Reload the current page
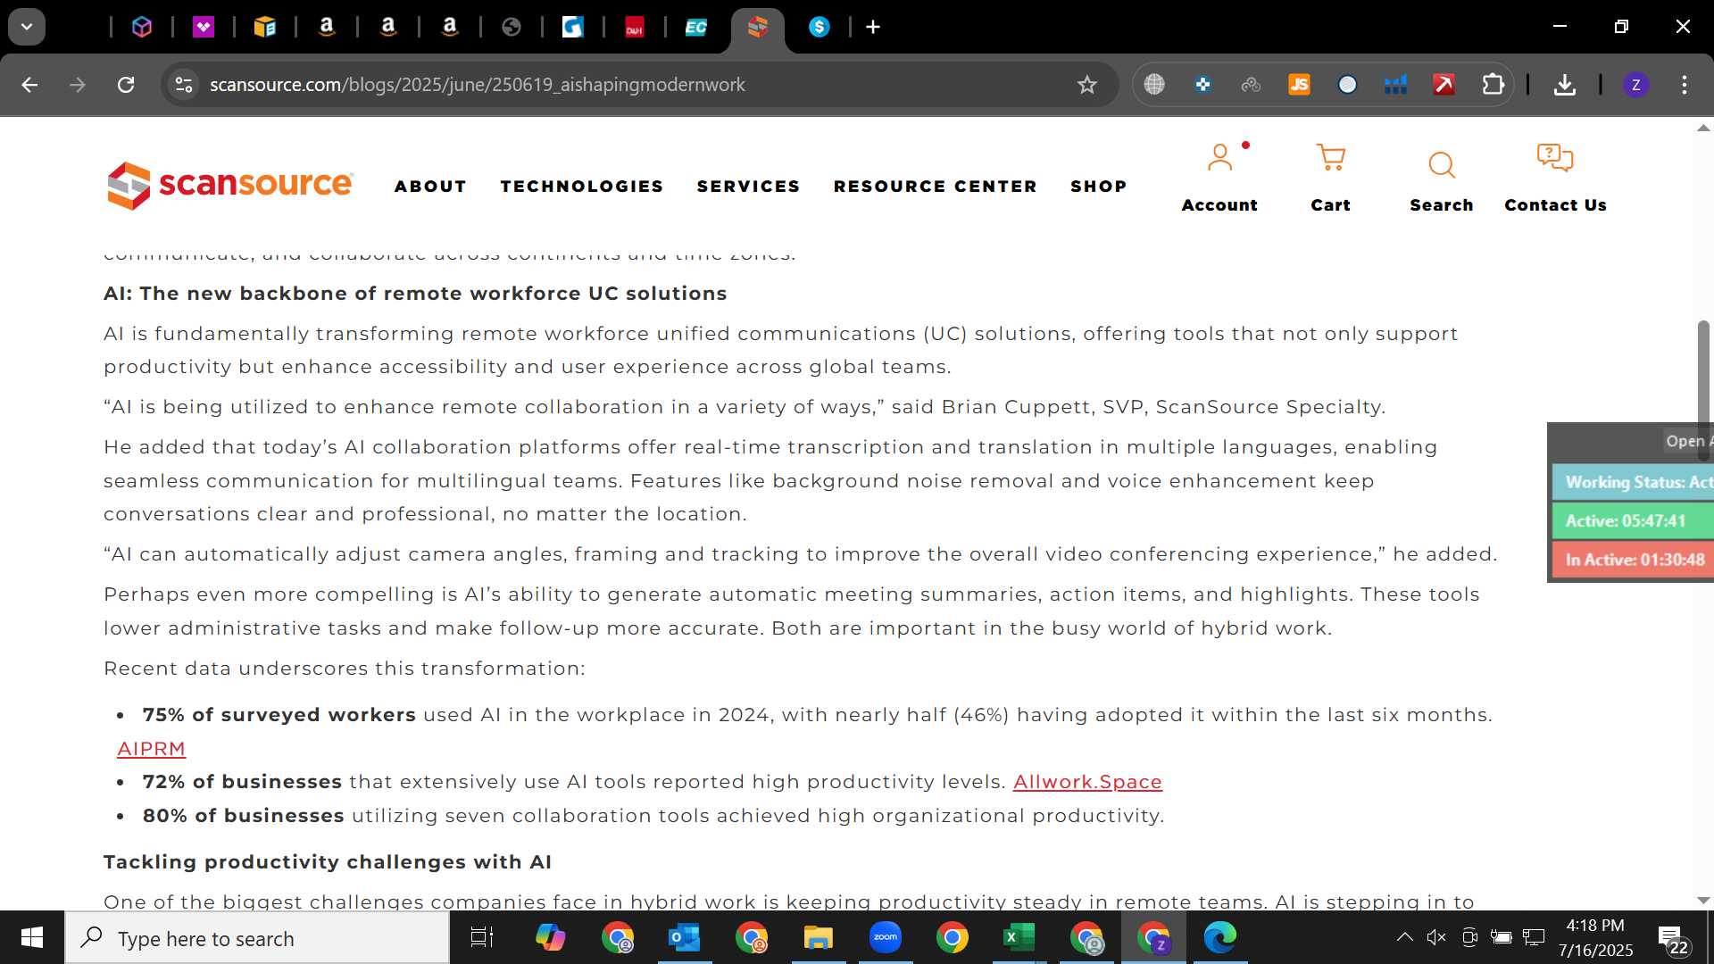 126,85
